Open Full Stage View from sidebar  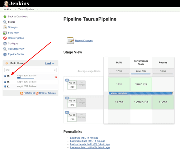coord(16,49)
